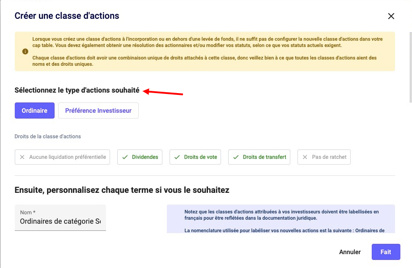
Task: Click the checkmark icon on Droits de vote
Action: pyautogui.click(x=177, y=157)
